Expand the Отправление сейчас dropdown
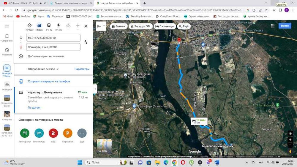 [x=43, y=69]
